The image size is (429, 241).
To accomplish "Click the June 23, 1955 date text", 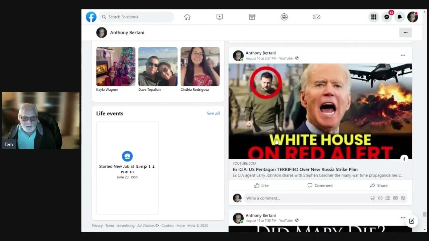I will click(x=127, y=177).
